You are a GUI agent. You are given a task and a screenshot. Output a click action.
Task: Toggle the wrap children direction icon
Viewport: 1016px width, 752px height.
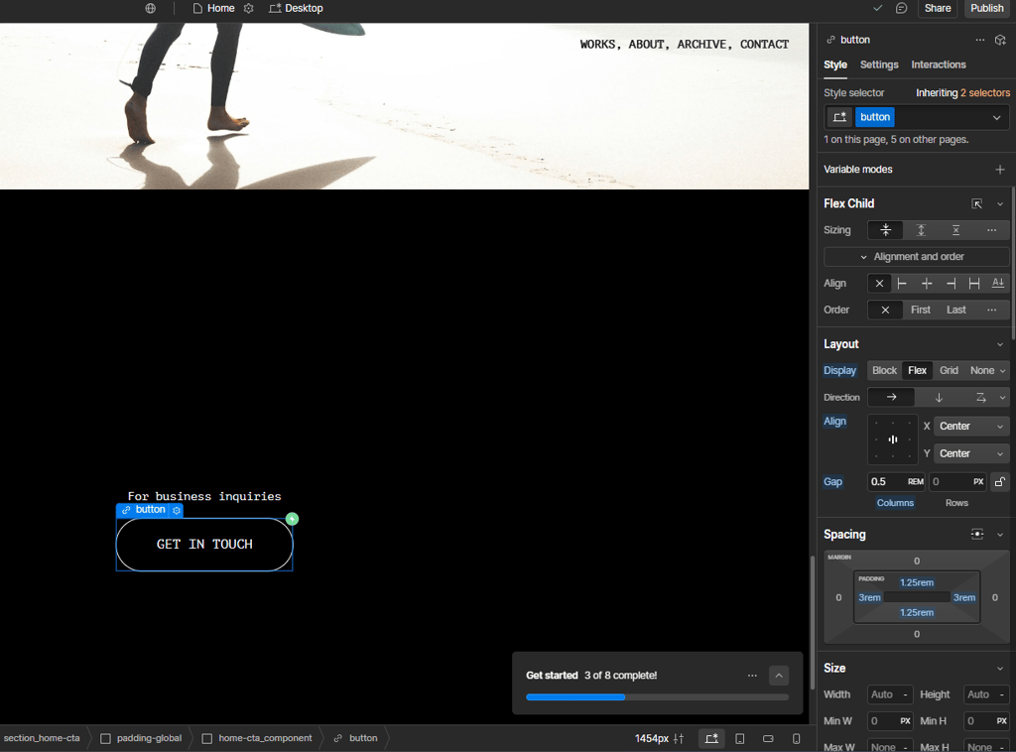point(980,398)
